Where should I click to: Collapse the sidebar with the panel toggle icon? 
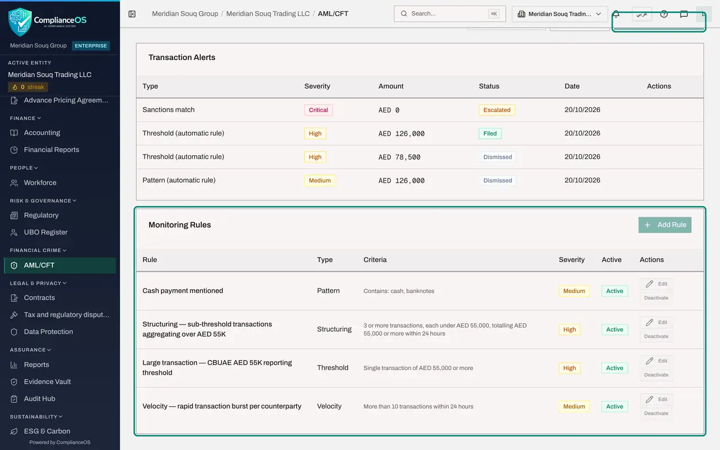(x=132, y=13)
